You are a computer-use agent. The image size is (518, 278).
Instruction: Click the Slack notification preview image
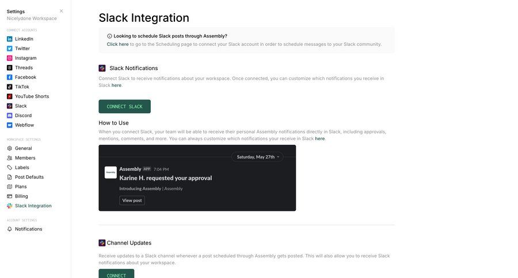pos(197,178)
